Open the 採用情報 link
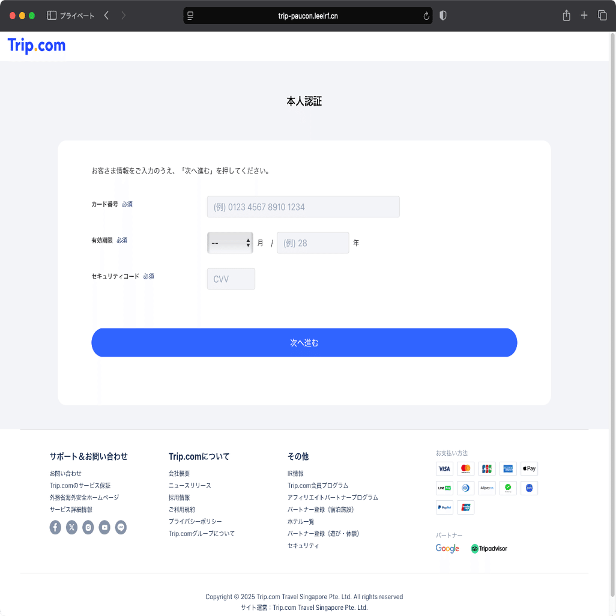This screenshot has width=616, height=616. (179, 497)
